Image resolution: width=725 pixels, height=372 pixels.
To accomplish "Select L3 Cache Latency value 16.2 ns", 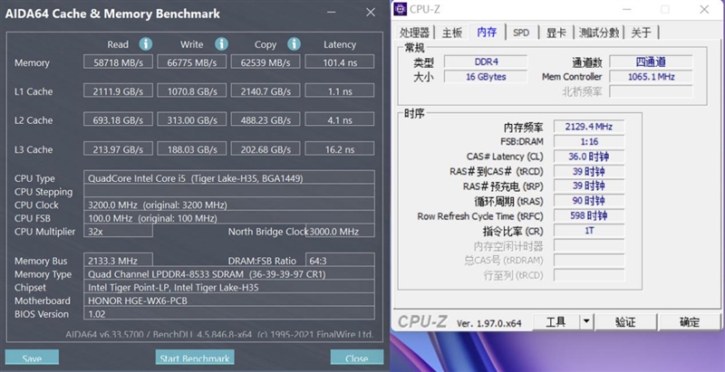I will [339, 148].
